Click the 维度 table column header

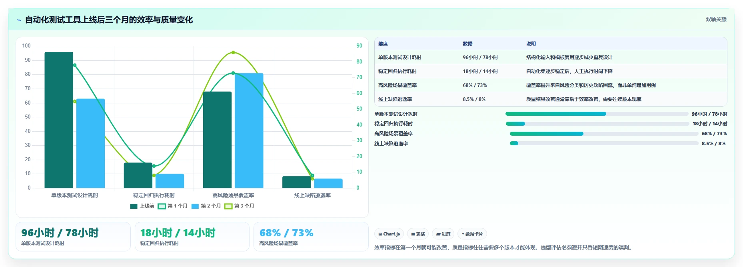coord(383,44)
